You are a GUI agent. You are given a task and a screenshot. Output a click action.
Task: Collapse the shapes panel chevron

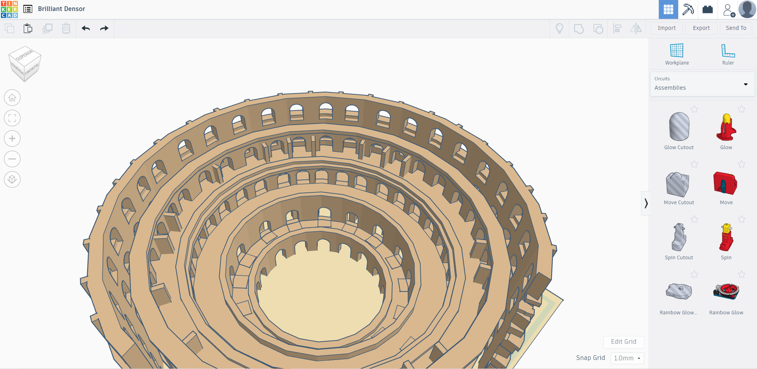pyautogui.click(x=646, y=203)
